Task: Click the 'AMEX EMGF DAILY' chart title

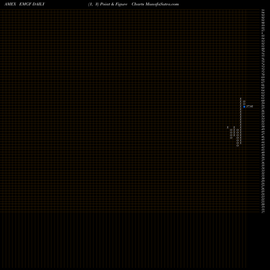Action: 24,4
